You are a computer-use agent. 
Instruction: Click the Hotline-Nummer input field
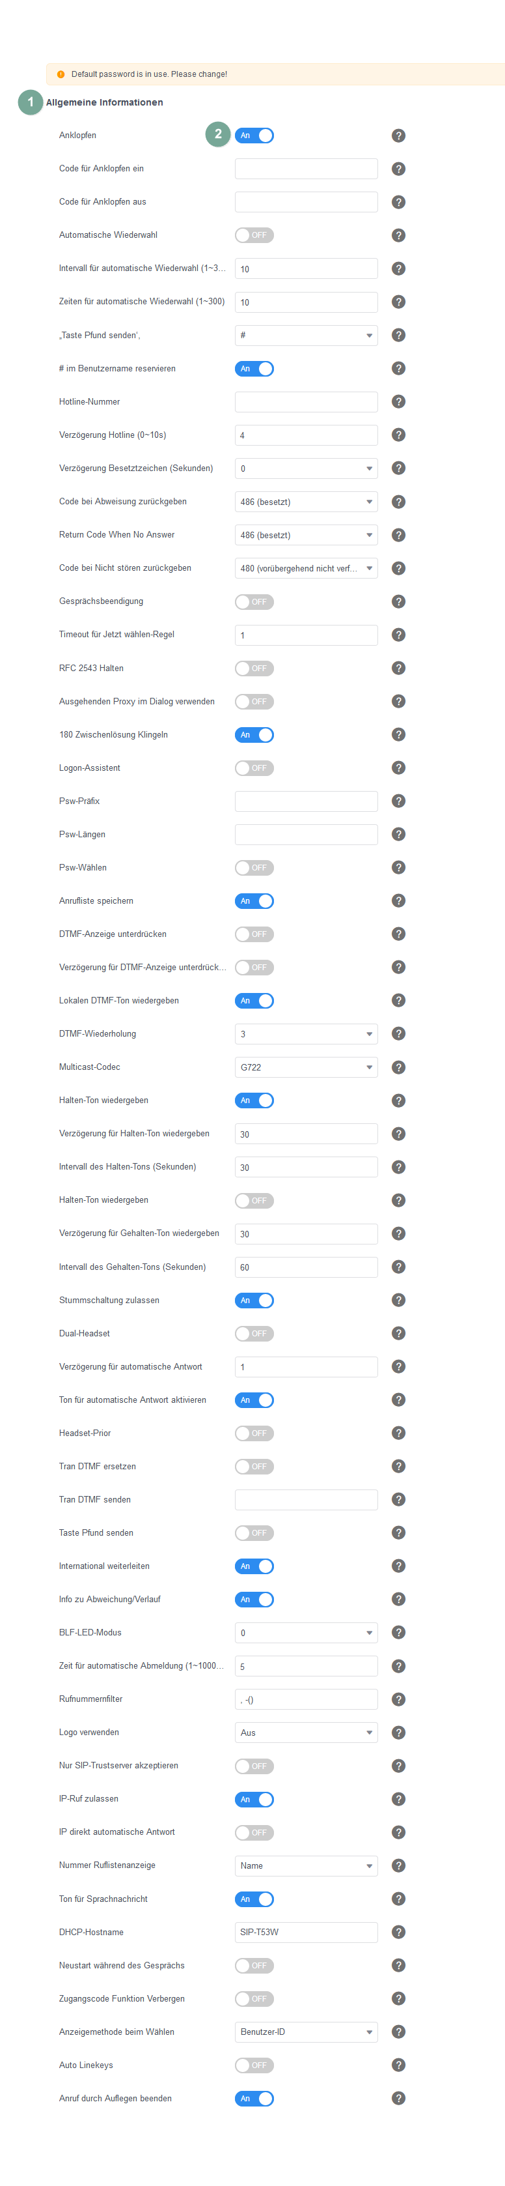point(306,401)
